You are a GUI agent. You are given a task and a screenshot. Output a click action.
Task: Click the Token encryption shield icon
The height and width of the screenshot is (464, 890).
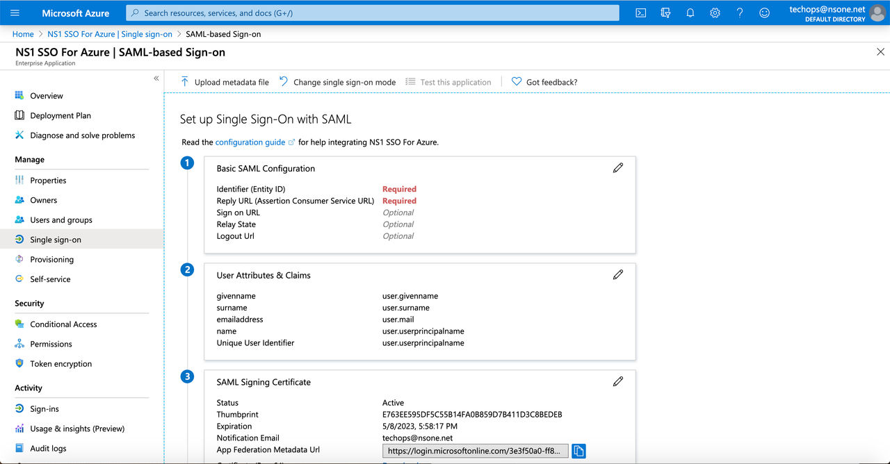pyautogui.click(x=19, y=363)
